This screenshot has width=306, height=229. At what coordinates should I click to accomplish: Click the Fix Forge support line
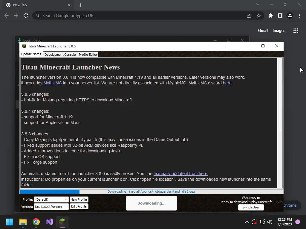[40, 162]
